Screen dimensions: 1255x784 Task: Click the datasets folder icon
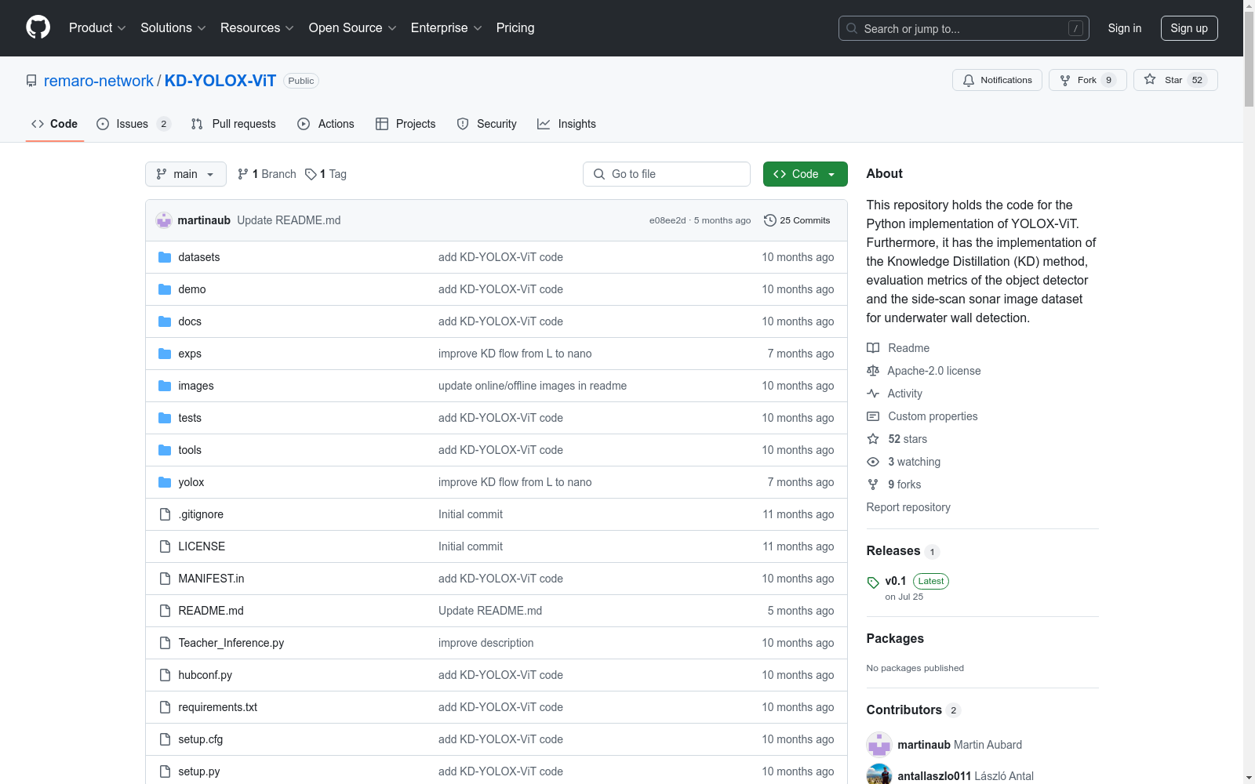click(x=165, y=257)
